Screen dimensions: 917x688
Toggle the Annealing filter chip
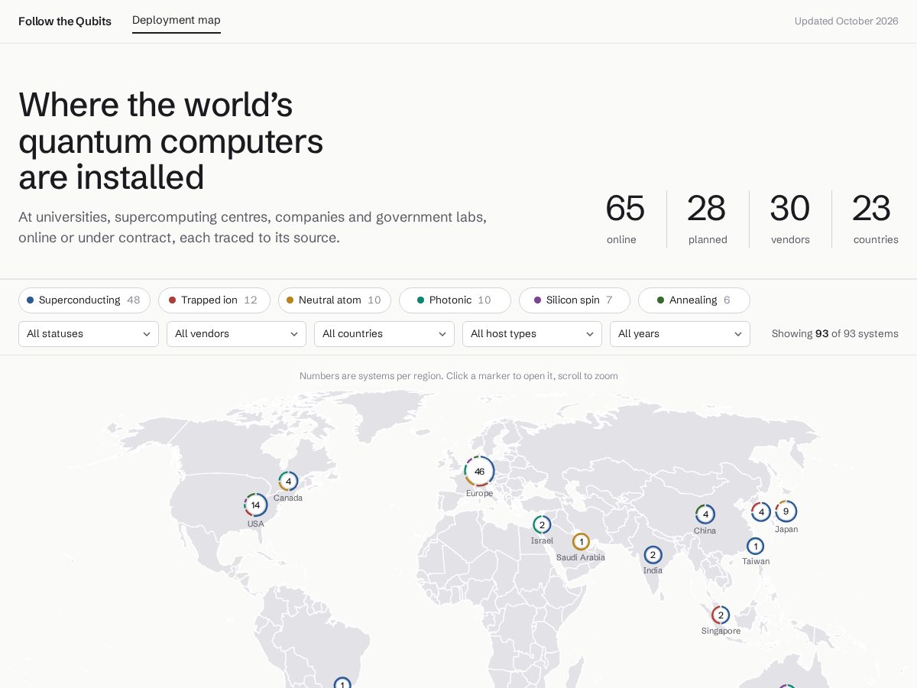[694, 300]
